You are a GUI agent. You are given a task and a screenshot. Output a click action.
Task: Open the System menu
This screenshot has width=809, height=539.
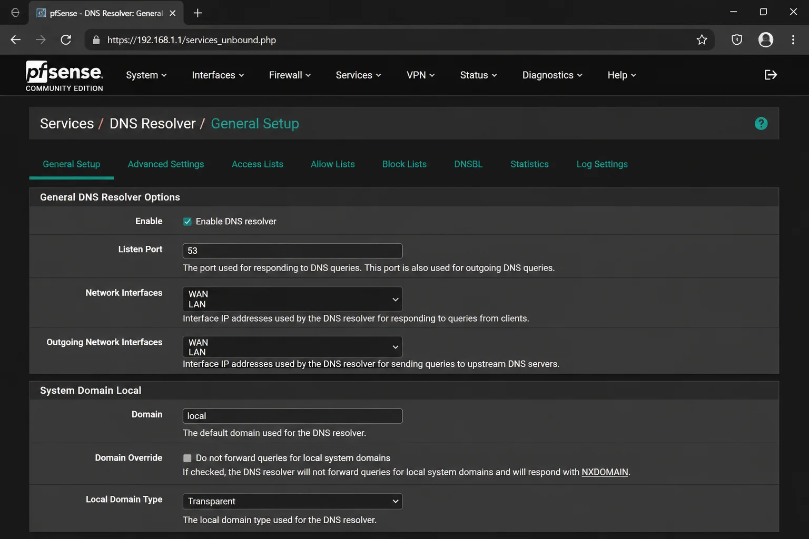click(146, 75)
